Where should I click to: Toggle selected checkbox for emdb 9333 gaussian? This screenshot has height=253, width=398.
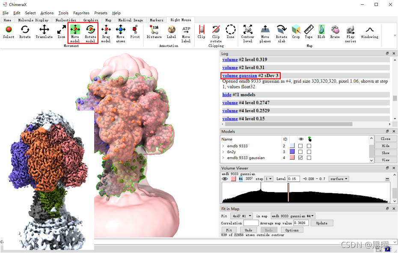coord(309,157)
